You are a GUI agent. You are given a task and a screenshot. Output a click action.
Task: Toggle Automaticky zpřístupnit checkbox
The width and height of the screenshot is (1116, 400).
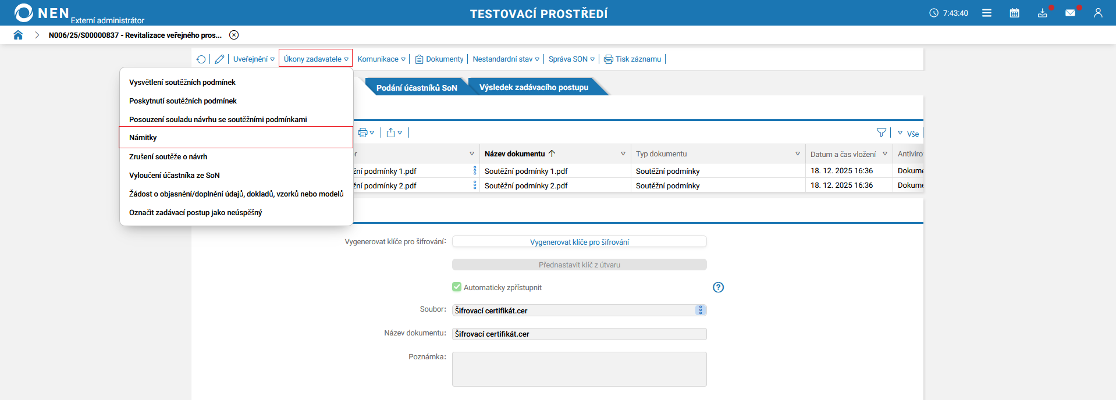457,287
